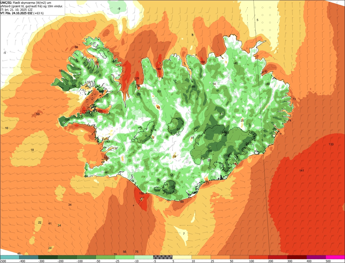
Task: Select the checkered swatch between -5 and 5
Action: pyautogui.click(x=163, y=257)
